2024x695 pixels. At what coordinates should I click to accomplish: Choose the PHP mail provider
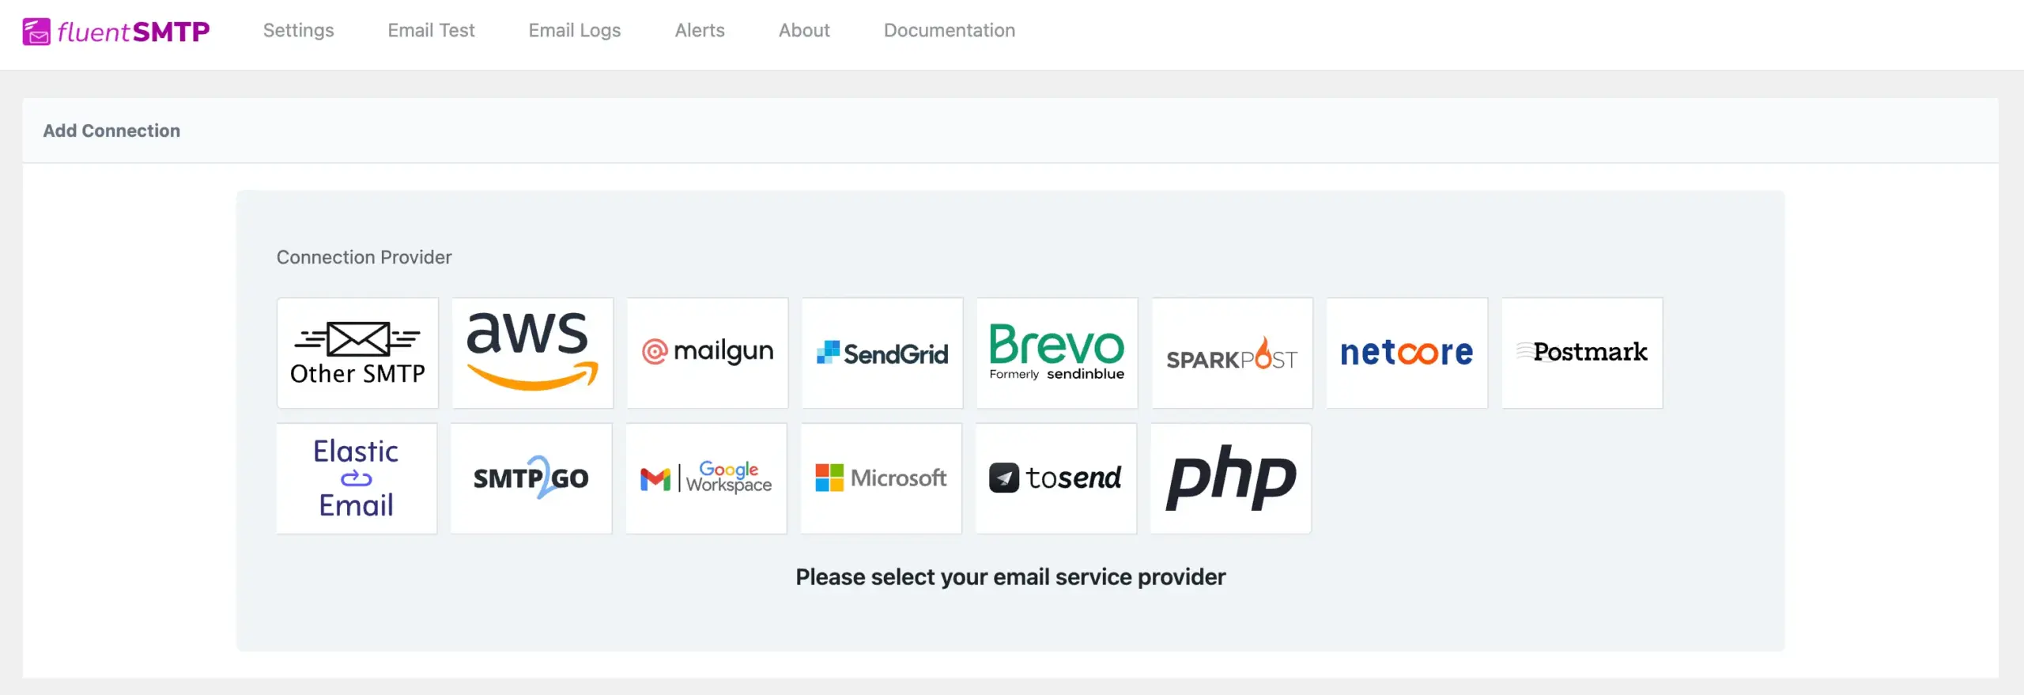(1231, 478)
